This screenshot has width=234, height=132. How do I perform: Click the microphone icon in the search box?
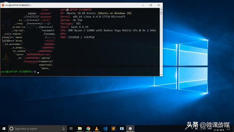point(63,129)
